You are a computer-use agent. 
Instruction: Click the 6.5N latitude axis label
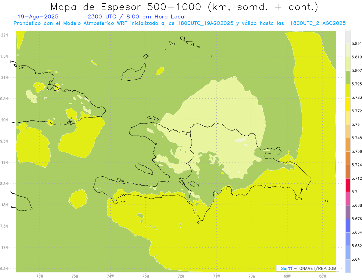4,269
